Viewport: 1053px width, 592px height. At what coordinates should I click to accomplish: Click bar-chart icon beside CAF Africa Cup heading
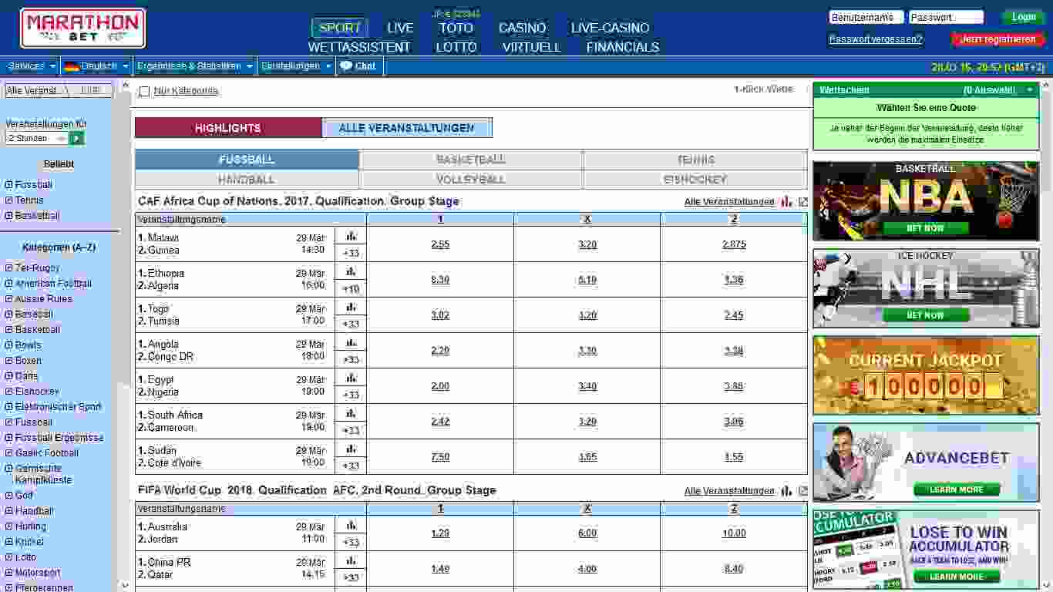pyautogui.click(x=786, y=201)
